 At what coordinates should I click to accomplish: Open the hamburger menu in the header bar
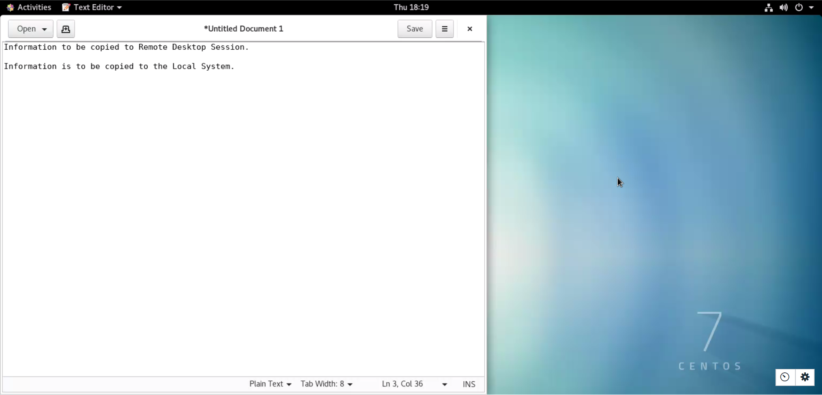[x=444, y=29]
